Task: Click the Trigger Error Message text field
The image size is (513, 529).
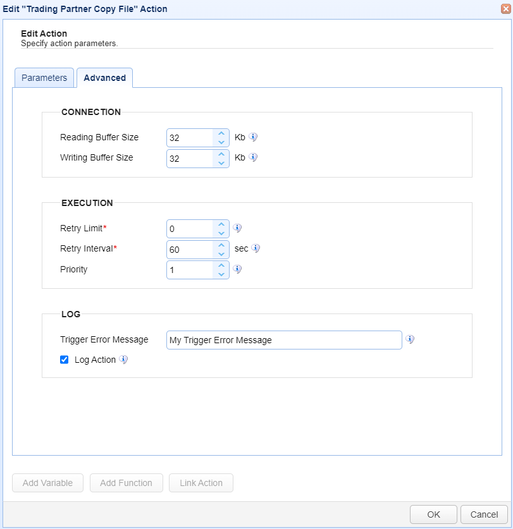Action: pos(284,340)
